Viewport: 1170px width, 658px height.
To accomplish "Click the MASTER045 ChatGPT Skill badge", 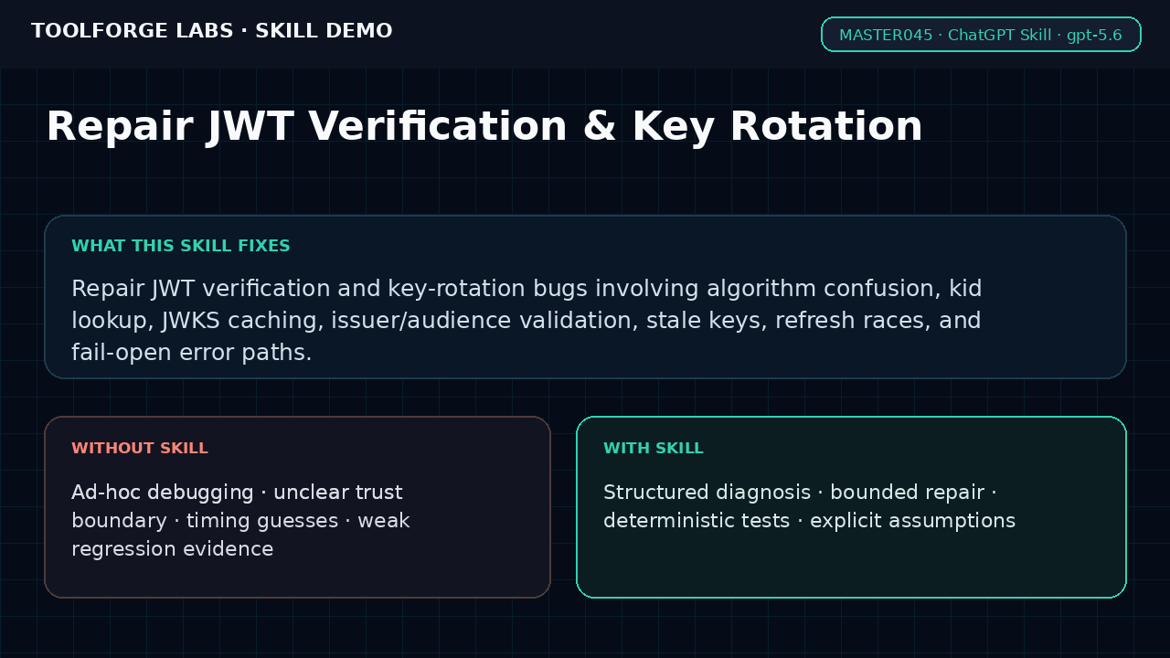I will point(981,35).
